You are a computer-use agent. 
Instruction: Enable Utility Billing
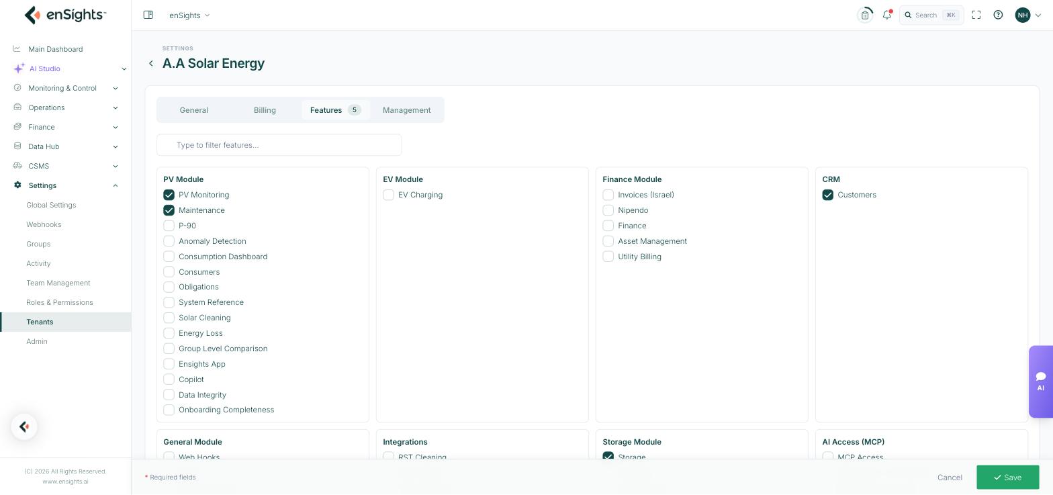[x=608, y=257]
